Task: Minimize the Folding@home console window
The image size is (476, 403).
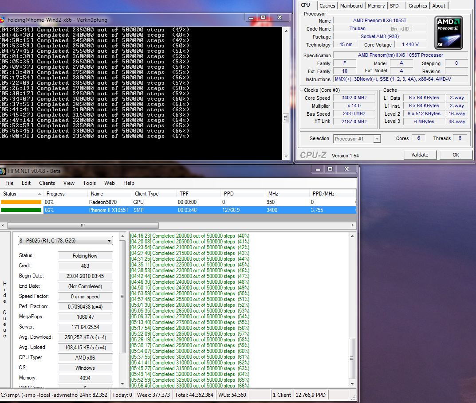Action: pyautogui.click(x=252, y=18)
